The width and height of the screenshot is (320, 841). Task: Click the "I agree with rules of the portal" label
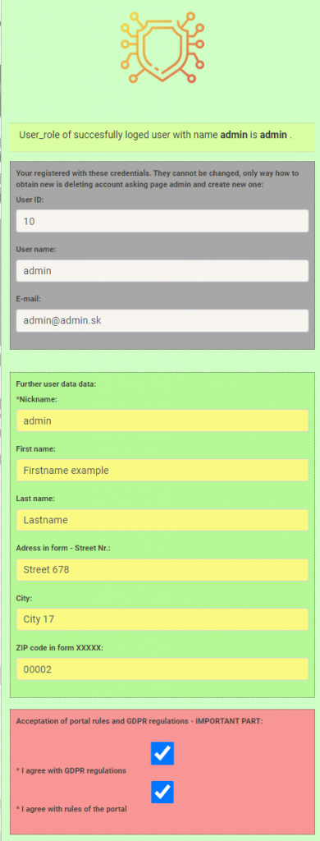click(x=71, y=809)
